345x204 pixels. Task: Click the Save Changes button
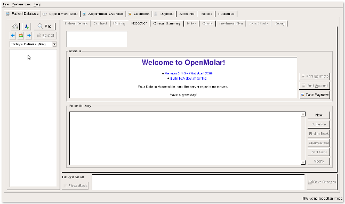click(322, 182)
